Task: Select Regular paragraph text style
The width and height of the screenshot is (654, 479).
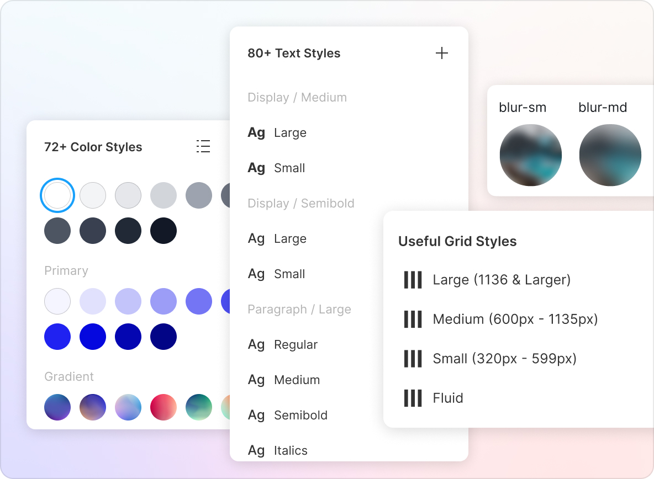Action: [x=296, y=345]
